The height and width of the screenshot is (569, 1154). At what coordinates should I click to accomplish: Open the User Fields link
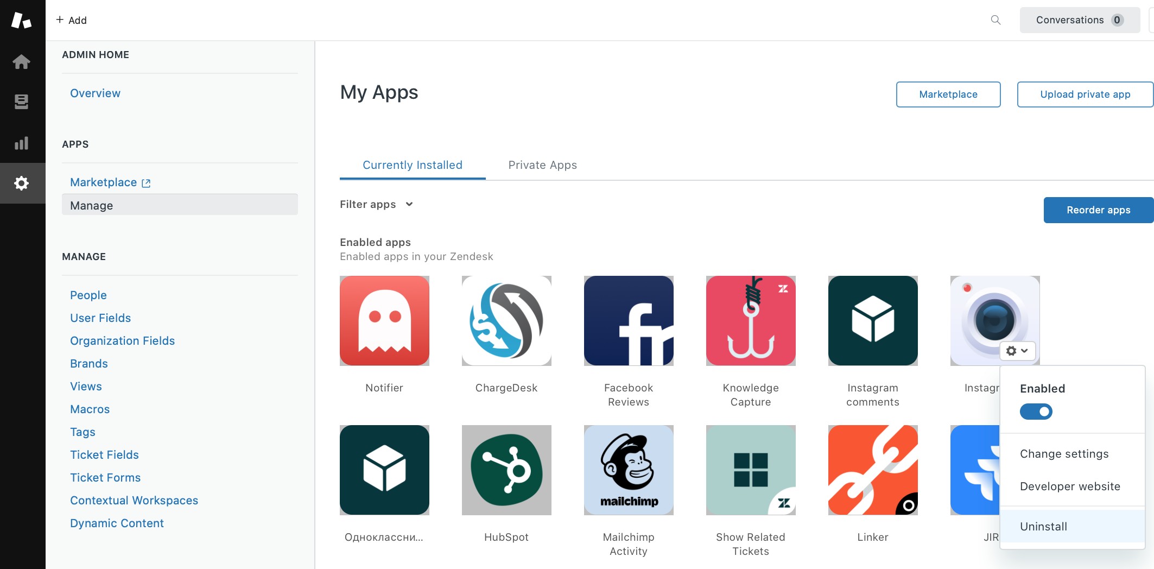tap(100, 318)
